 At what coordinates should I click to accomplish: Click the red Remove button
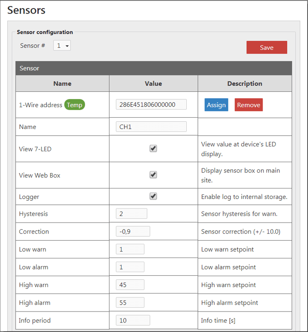[248, 105]
